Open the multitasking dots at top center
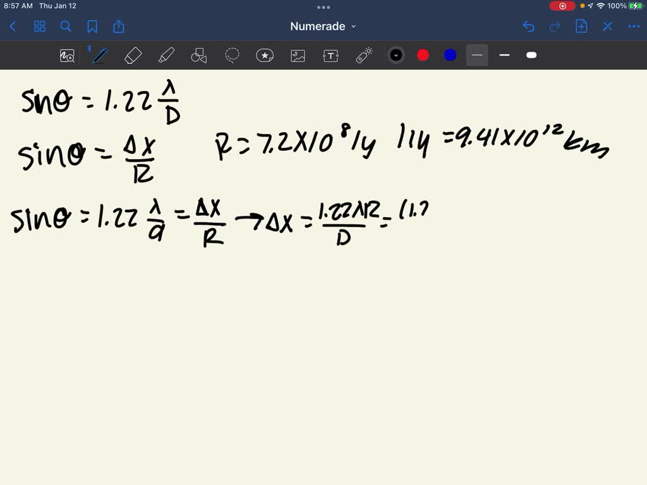The image size is (647, 485). (323, 8)
